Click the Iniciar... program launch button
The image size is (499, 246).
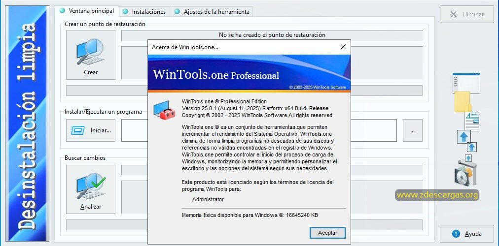91,130
